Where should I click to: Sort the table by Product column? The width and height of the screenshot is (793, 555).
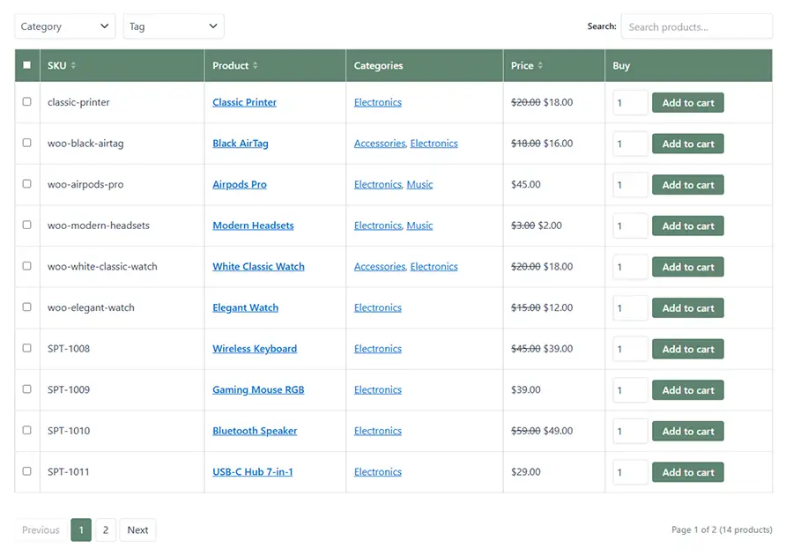click(235, 66)
